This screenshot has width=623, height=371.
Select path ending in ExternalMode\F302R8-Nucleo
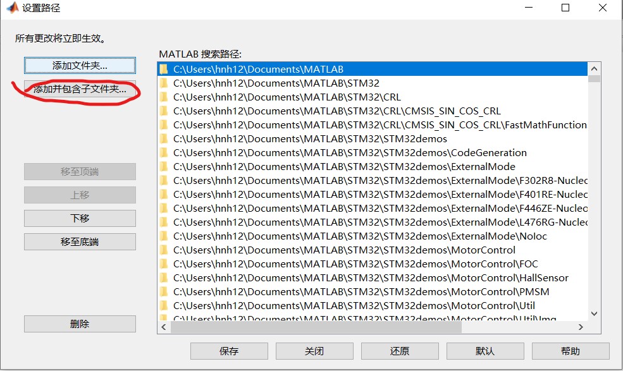(x=373, y=180)
